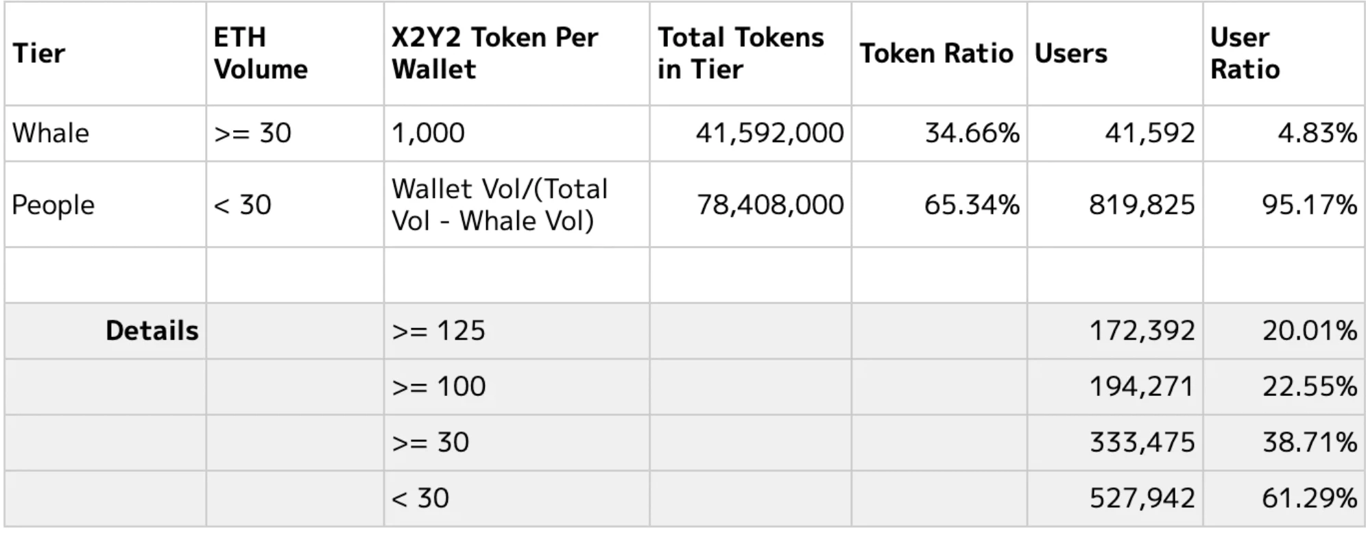
Task: Select the 65.34% token ratio cell
Action: [971, 205]
